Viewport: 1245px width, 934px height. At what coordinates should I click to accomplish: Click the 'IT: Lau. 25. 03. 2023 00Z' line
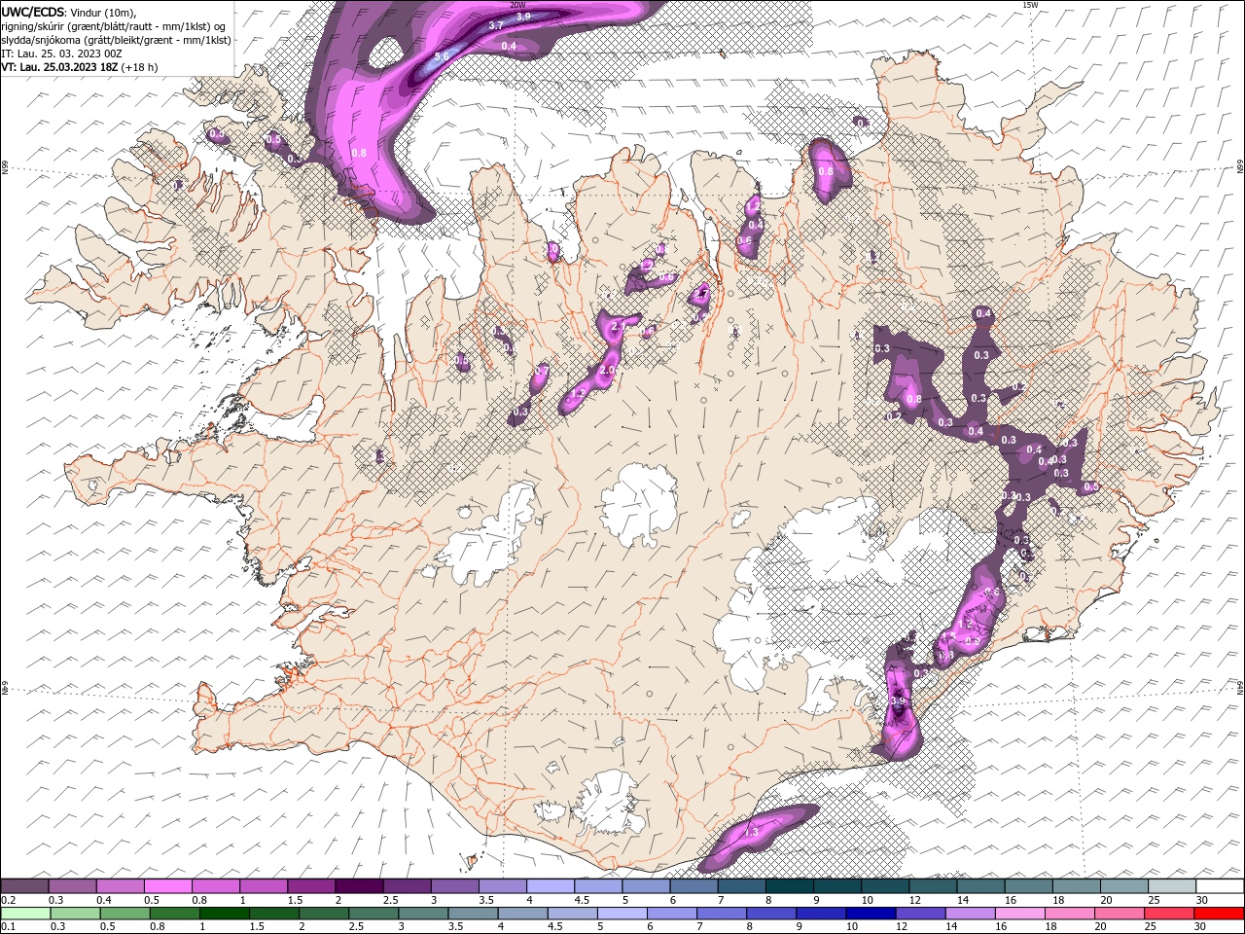61,54
